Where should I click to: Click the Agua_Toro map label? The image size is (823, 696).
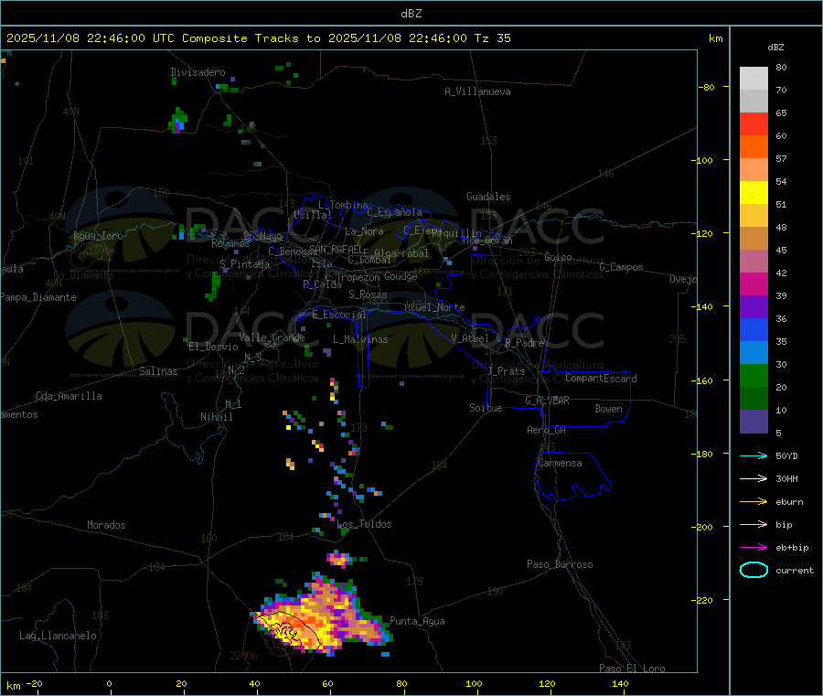coord(98,236)
